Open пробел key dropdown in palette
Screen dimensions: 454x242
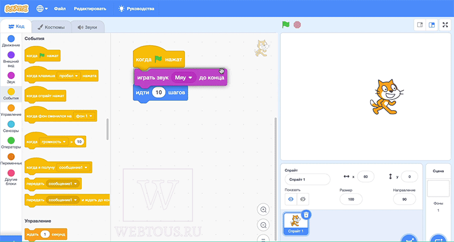click(x=69, y=76)
